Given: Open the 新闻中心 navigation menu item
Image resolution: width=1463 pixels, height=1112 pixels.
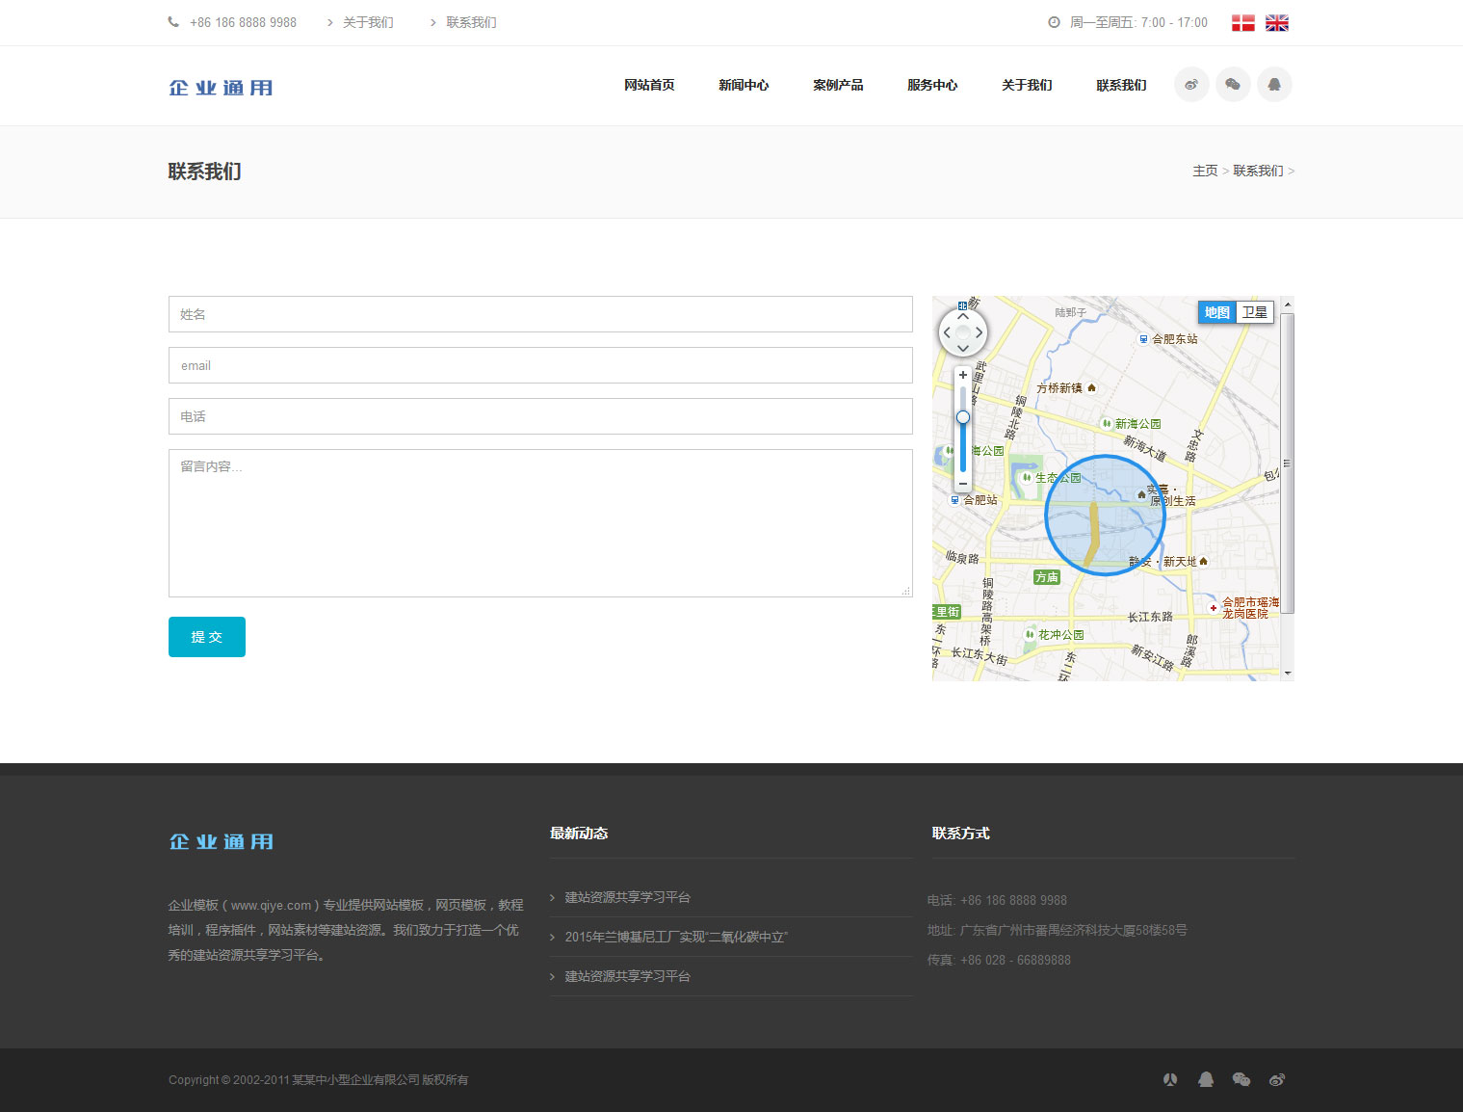Looking at the screenshot, I should point(744,86).
